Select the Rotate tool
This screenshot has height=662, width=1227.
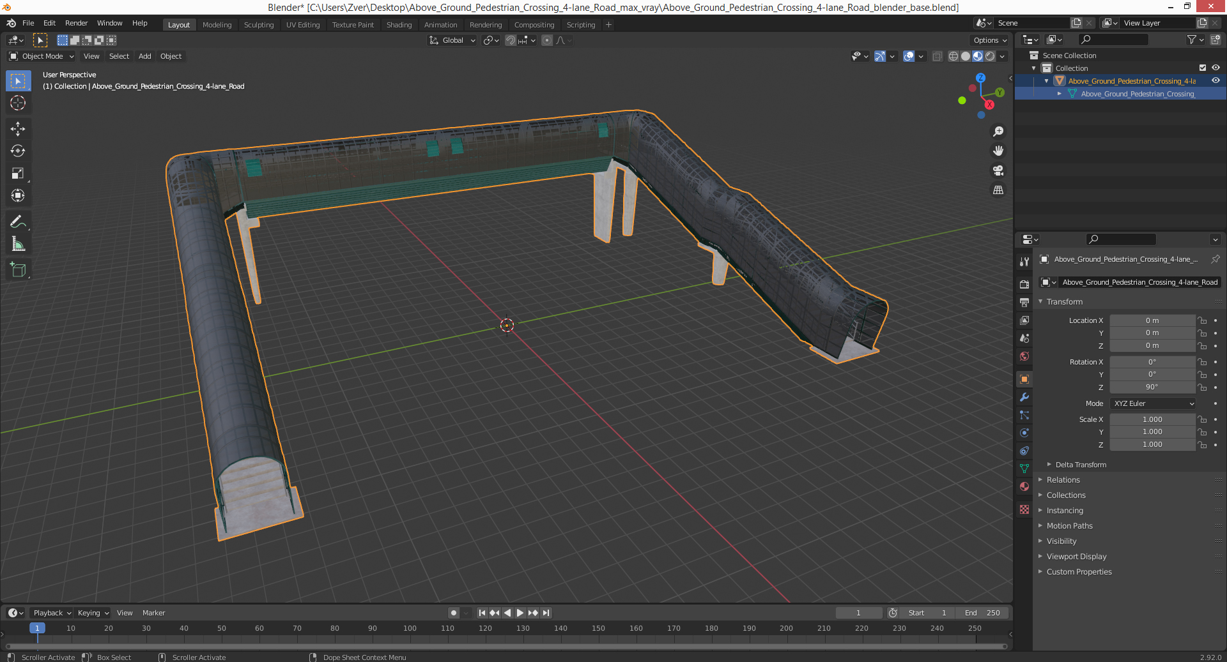point(18,151)
